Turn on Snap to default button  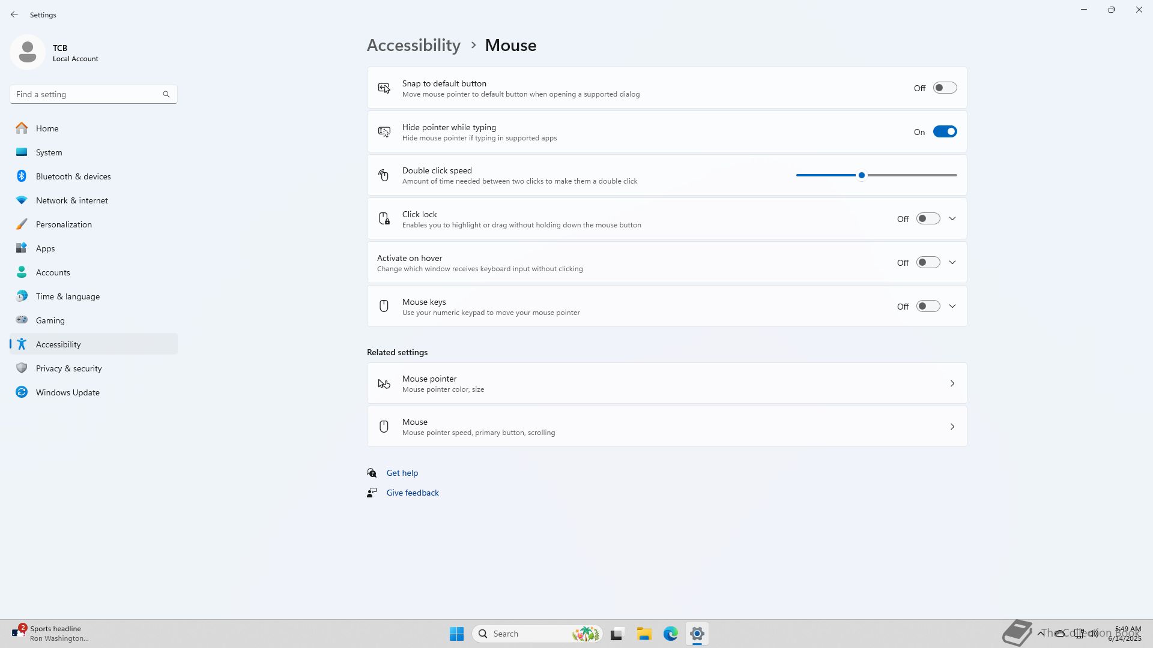point(945,88)
